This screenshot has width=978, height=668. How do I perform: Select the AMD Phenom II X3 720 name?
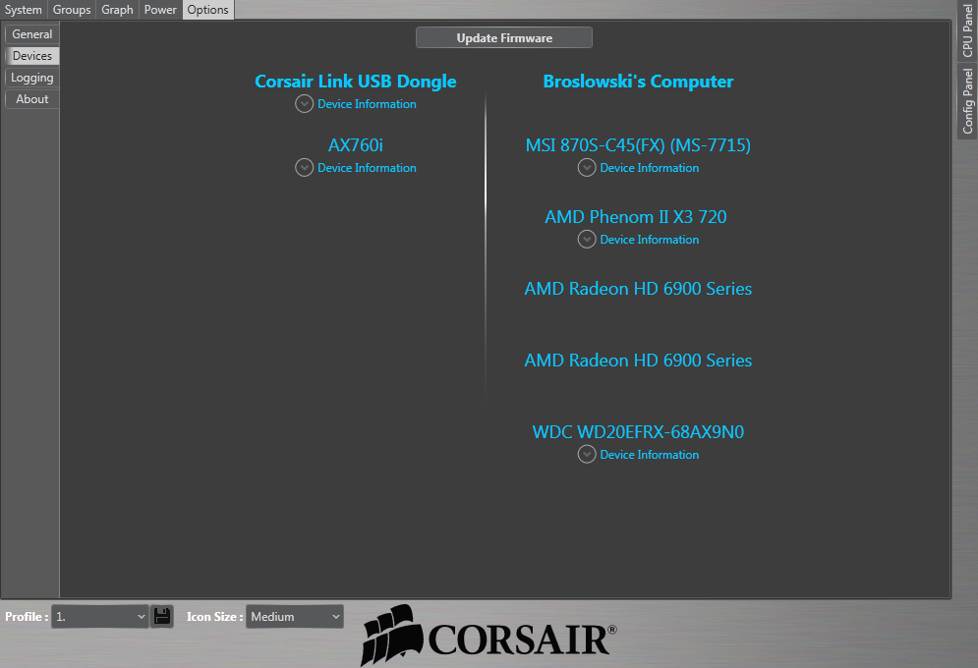pyautogui.click(x=636, y=217)
